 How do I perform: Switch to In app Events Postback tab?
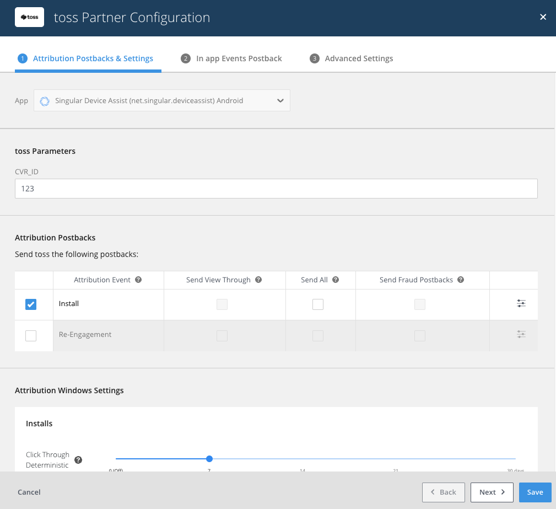(x=231, y=58)
